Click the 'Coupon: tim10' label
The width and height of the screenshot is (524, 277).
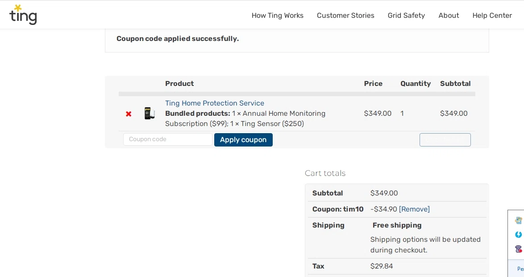[x=338, y=209]
